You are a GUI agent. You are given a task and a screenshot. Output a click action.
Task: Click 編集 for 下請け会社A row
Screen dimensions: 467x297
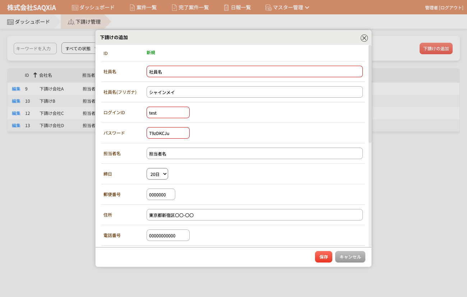click(x=16, y=89)
